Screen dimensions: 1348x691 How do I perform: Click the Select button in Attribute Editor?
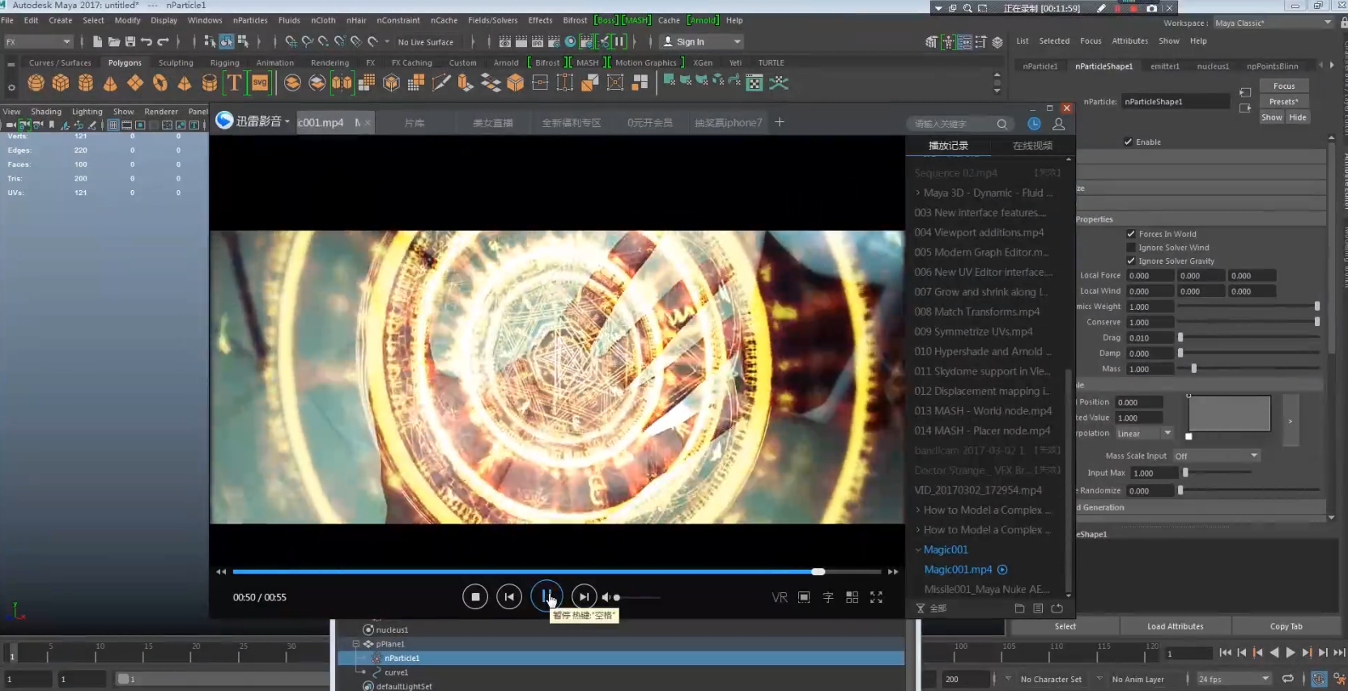coord(1065,626)
